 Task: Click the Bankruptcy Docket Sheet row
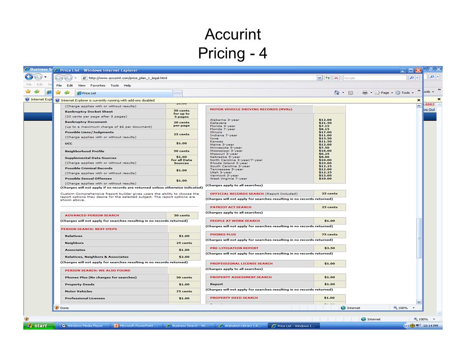pos(129,114)
